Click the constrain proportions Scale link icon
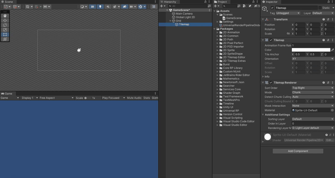 pyautogui.click(x=288, y=34)
